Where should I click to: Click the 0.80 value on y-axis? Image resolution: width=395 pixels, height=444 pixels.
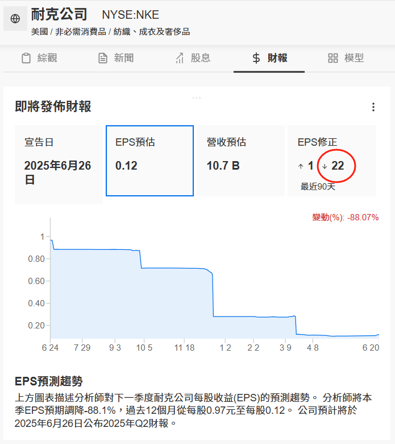coord(36,259)
